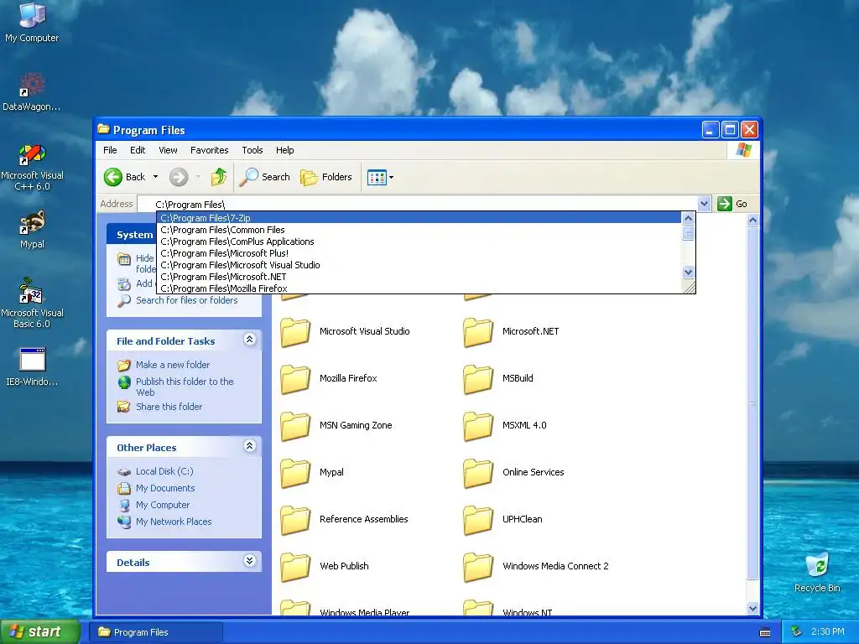Screen dimensions: 859x644
Task: Collapse File and Folder Tasks panel
Action: pyautogui.click(x=249, y=340)
